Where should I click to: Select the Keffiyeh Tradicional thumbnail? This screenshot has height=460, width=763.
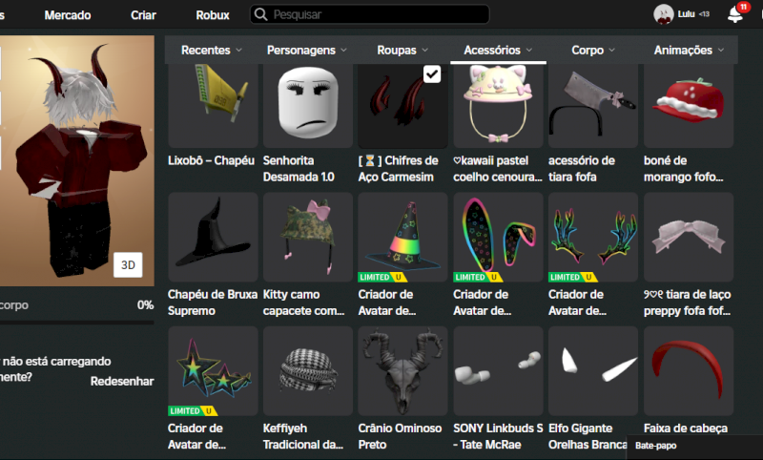tap(308, 371)
